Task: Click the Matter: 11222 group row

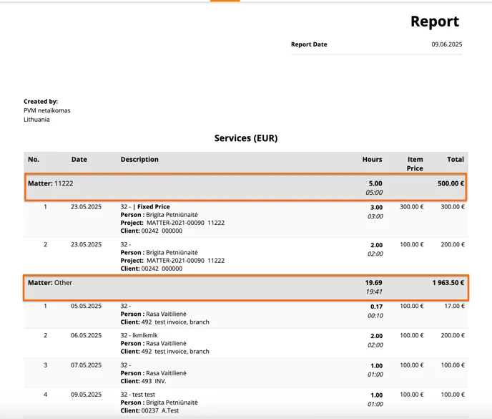Action: pyautogui.click(x=246, y=187)
